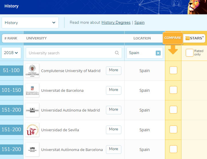Click the Complutense University of Madrid logo
The image size is (207, 159).
point(32,71)
